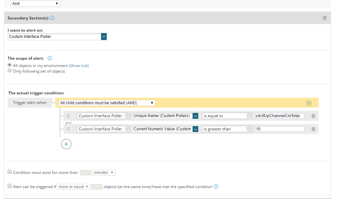Open the more or equal dropdown
This screenshot has height=199, width=343.
coord(73,187)
